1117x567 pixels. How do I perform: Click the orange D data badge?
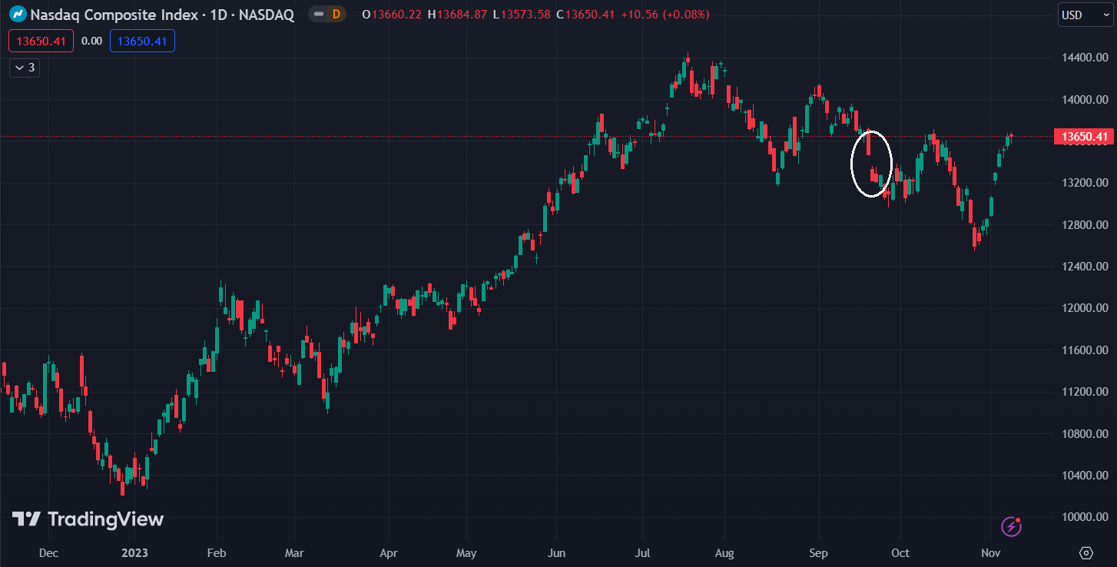click(336, 15)
